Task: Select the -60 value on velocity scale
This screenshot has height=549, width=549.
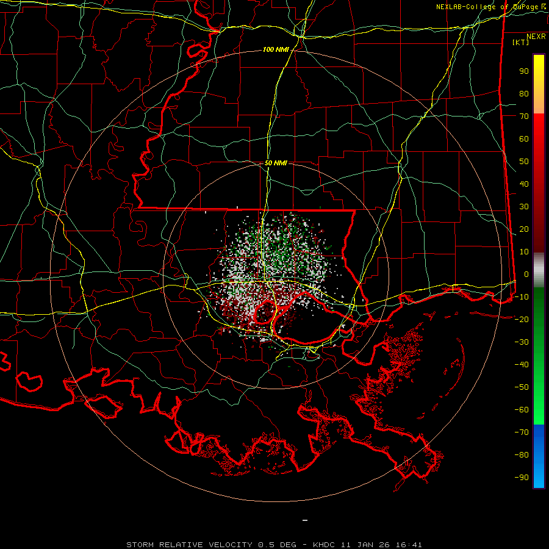Action: click(x=522, y=410)
